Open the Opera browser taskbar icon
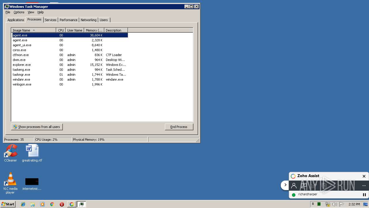 click(x=62, y=204)
